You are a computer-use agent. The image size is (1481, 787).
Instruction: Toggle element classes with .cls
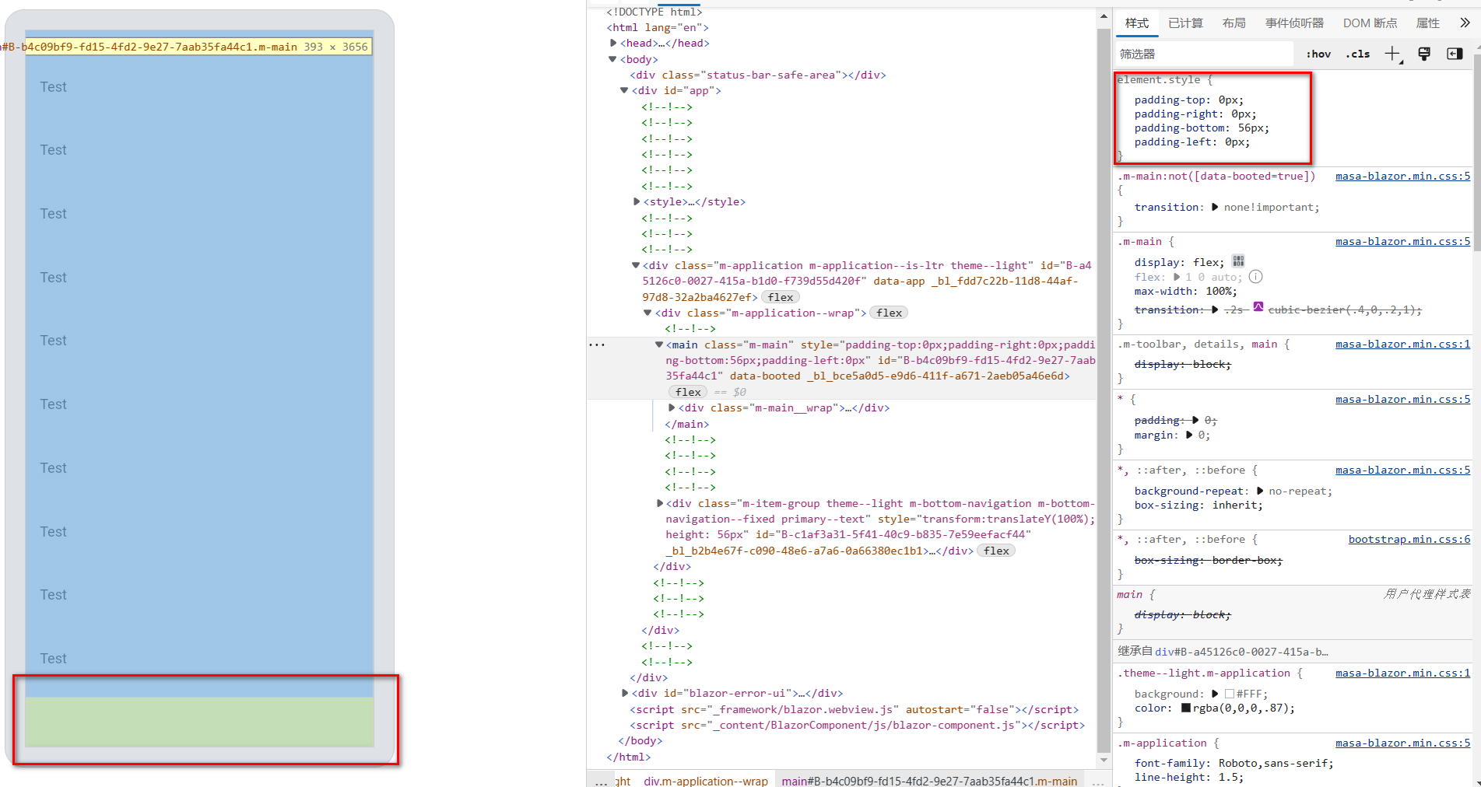(x=1357, y=54)
